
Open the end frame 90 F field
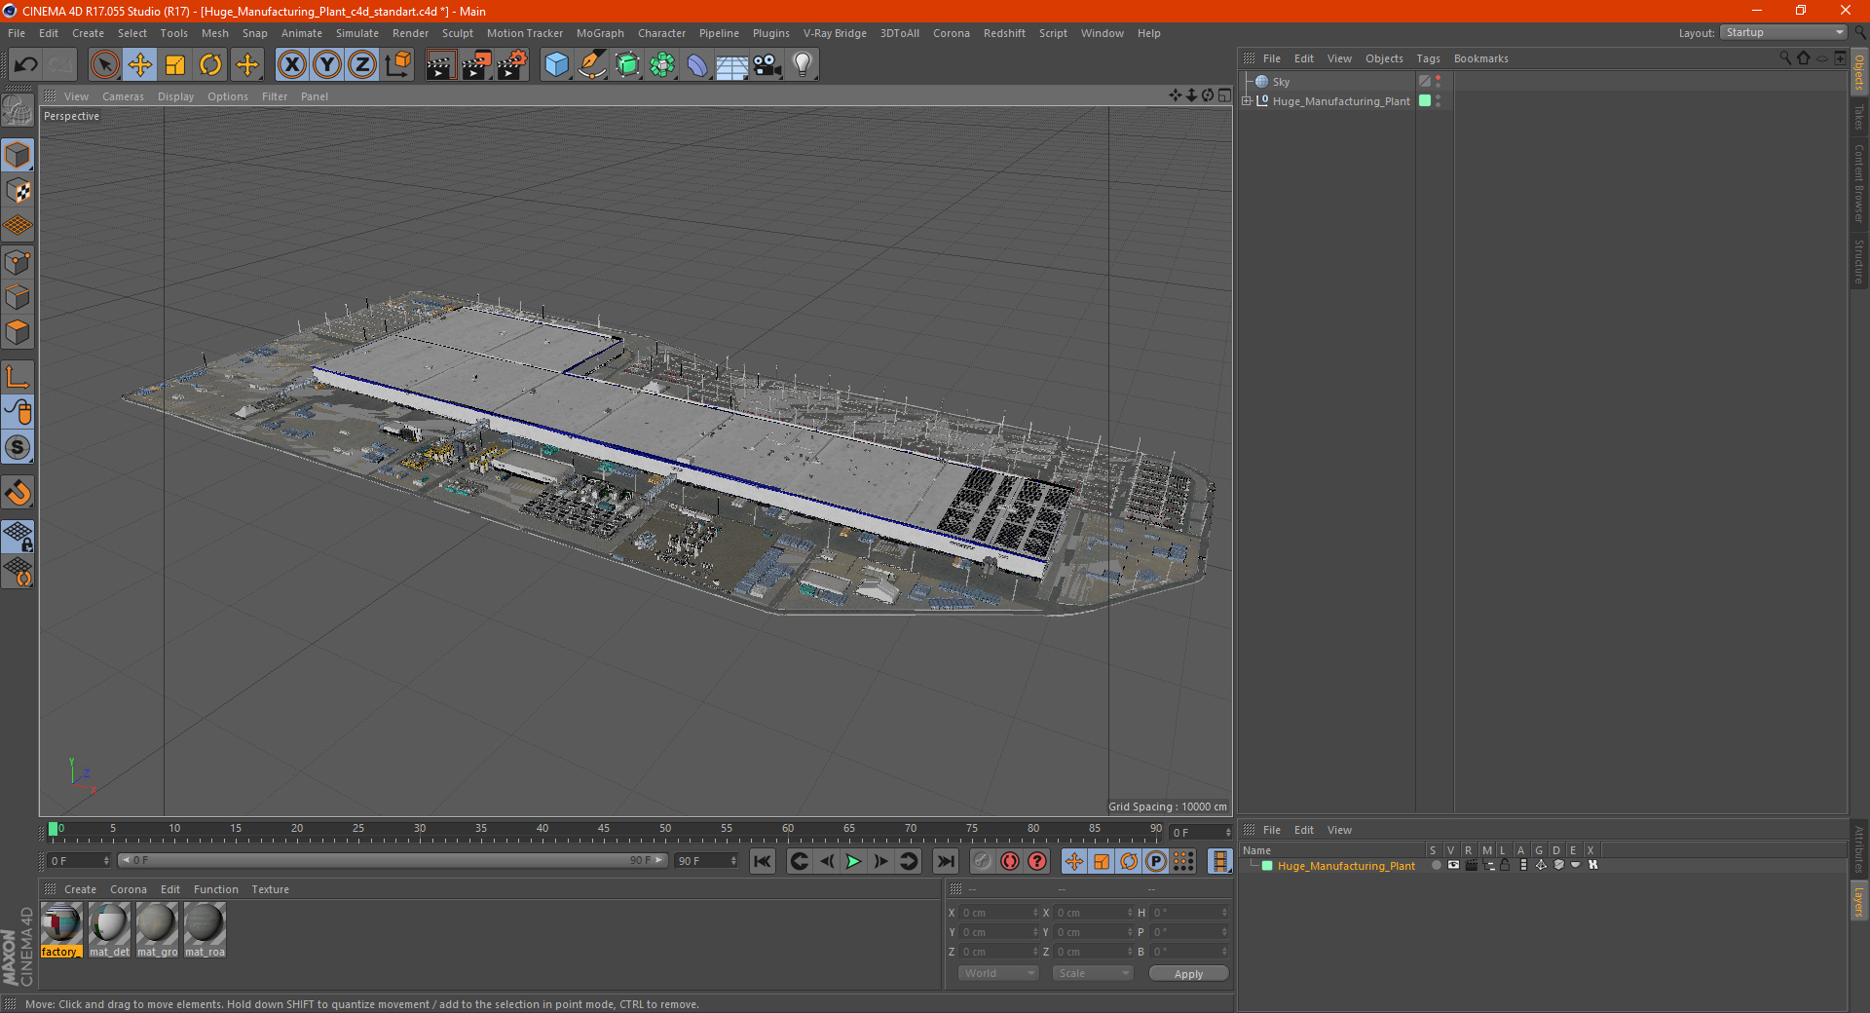tap(706, 861)
